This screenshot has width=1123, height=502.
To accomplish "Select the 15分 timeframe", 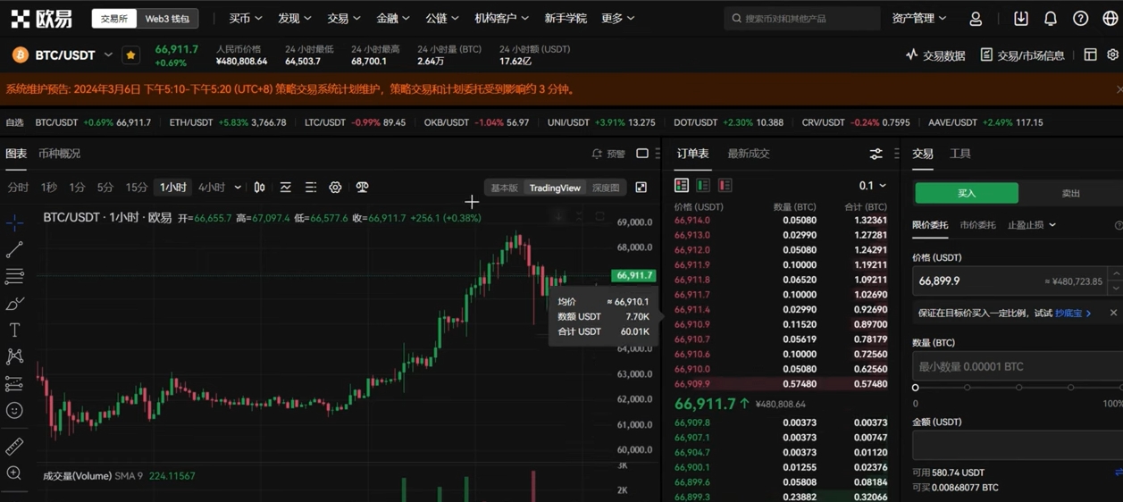I will [137, 188].
